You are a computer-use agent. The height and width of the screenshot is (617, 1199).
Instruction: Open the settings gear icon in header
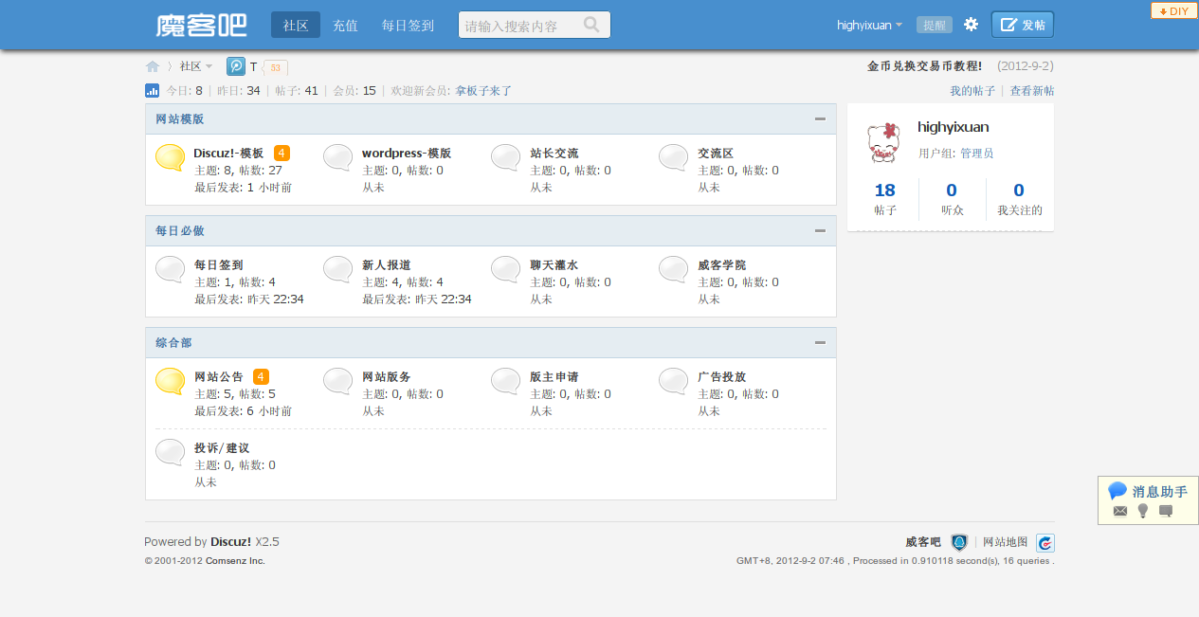coord(971,25)
